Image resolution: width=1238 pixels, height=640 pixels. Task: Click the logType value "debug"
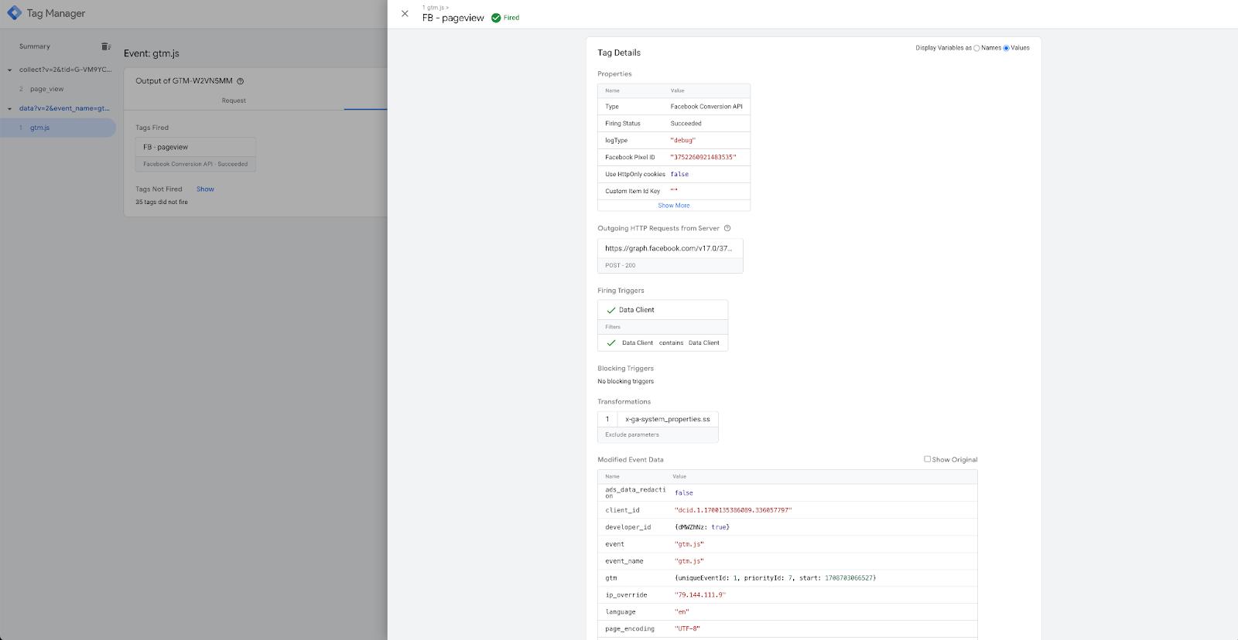pos(683,141)
